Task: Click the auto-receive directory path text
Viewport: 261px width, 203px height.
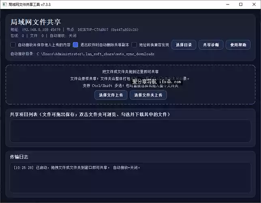Action: (x=95, y=54)
